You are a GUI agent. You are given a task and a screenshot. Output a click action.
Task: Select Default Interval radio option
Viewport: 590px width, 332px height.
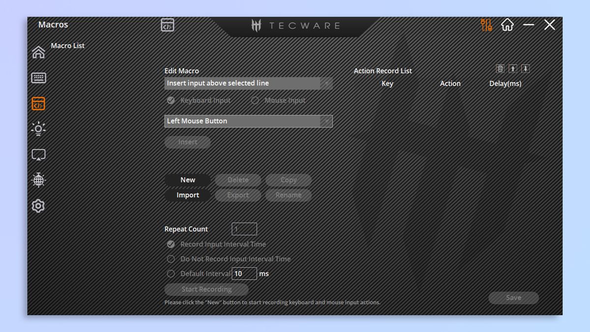point(171,273)
